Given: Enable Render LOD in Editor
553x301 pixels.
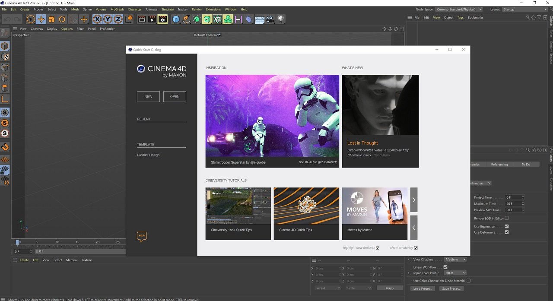Looking at the screenshot, I should pos(507,218).
